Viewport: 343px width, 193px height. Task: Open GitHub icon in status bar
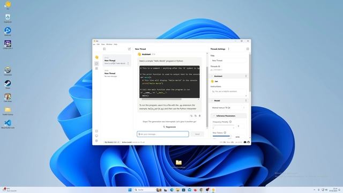pos(249,142)
